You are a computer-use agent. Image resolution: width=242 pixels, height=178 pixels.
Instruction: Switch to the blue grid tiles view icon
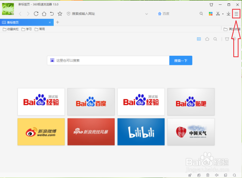[199, 39]
